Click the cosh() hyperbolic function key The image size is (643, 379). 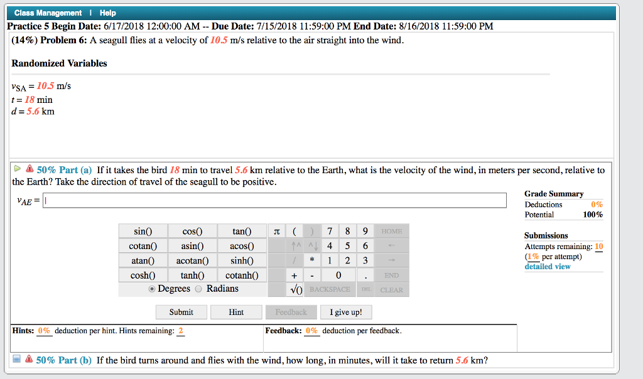tap(143, 275)
